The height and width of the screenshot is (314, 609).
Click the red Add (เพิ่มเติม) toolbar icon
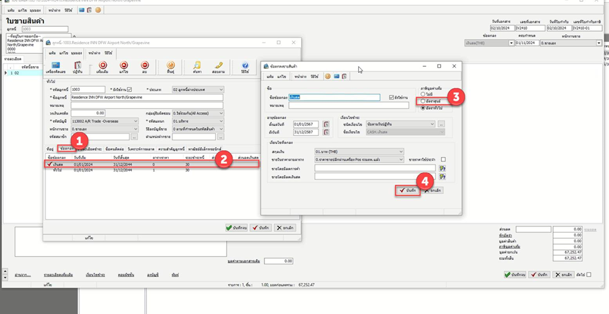pyautogui.click(x=102, y=67)
